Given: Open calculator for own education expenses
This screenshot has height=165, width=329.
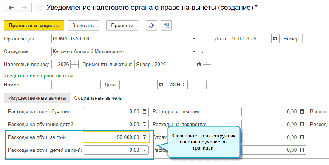Looking at the screenshot, I should pos(144,112).
